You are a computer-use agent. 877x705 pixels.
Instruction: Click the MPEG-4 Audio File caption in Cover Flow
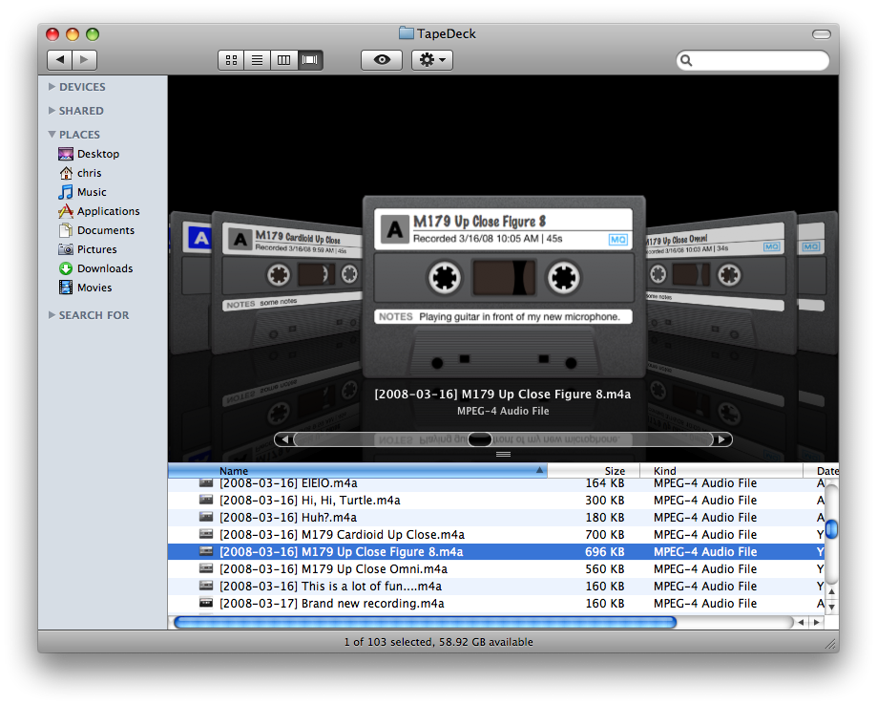tap(503, 411)
